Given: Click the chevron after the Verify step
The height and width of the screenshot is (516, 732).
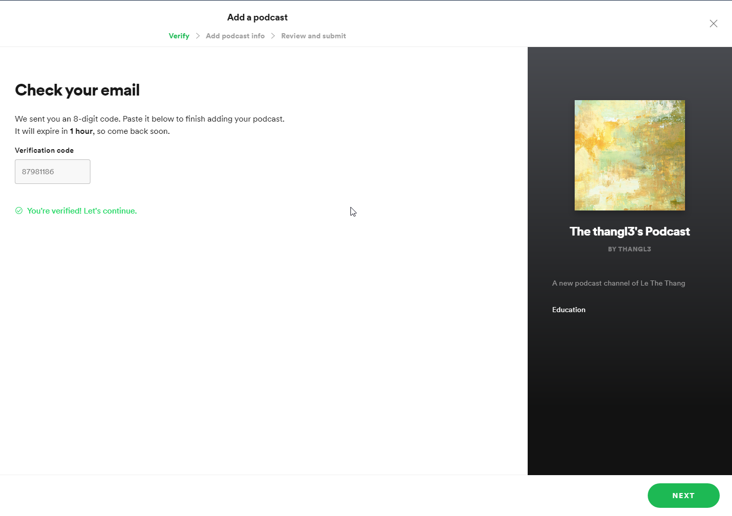Looking at the screenshot, I should 198,36.
